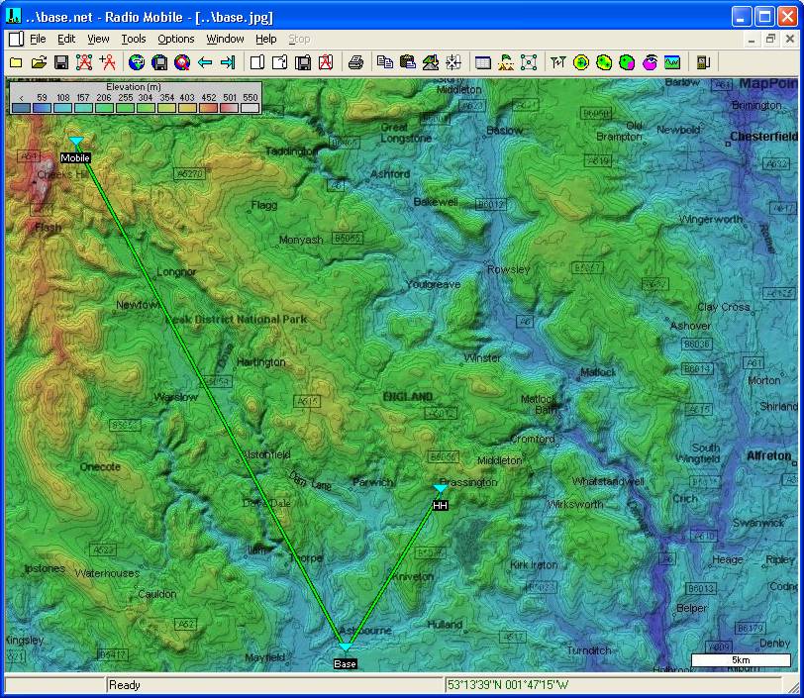Image resolution: width=804 pixels, height=698 pixels.
Task: Open the Help menu
Action: [266, 40]
